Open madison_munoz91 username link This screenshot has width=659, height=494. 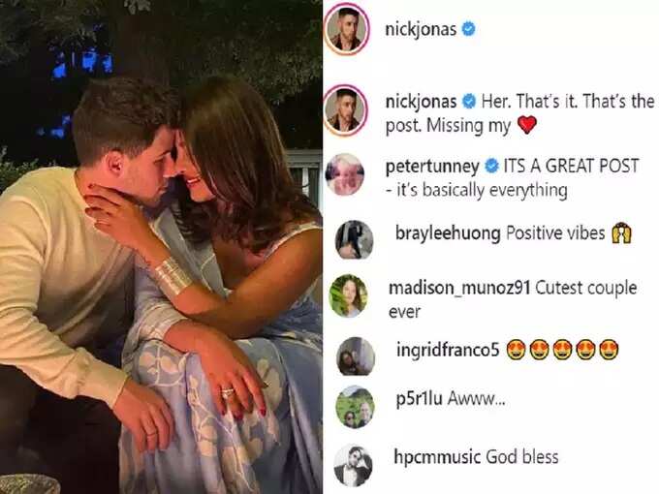click(459, 289)
